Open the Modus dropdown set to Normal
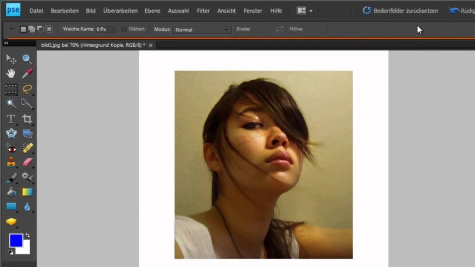This screenshot has width=475, height=267. click(202, 30)
